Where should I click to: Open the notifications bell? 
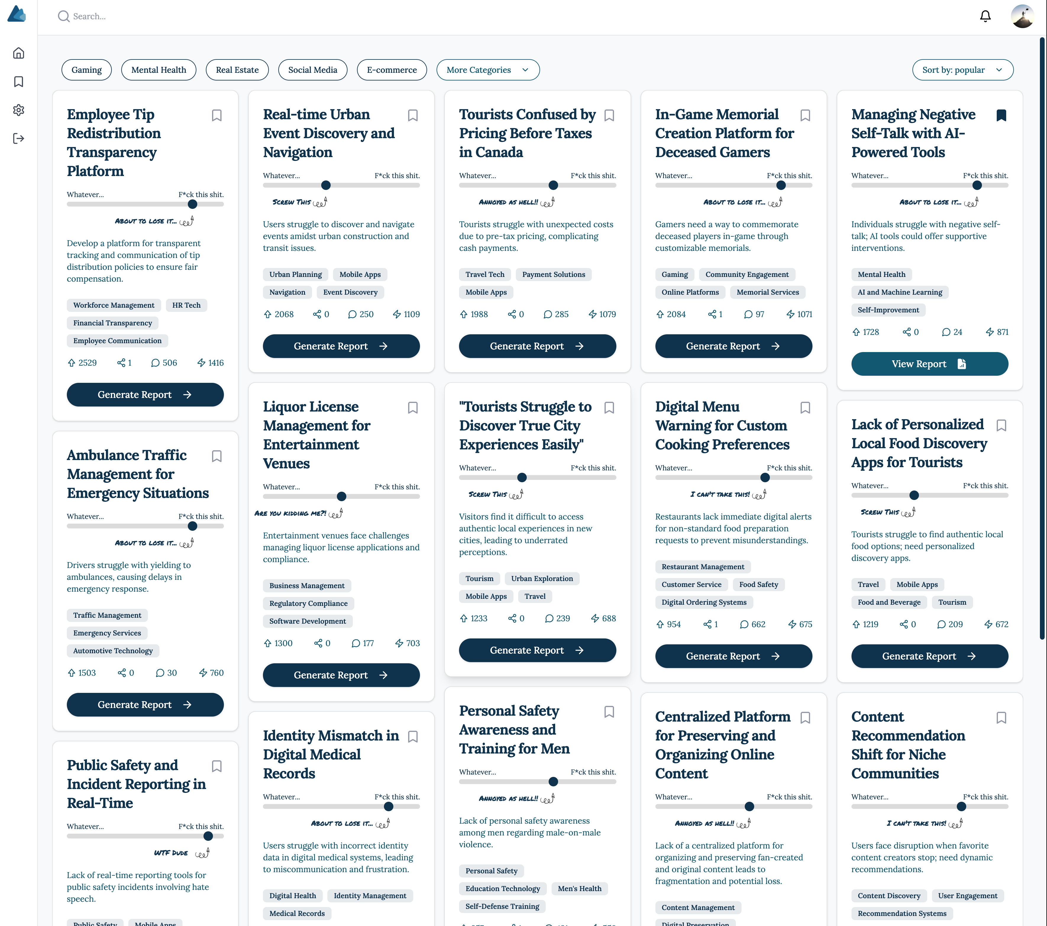click(x=985, y=16)
